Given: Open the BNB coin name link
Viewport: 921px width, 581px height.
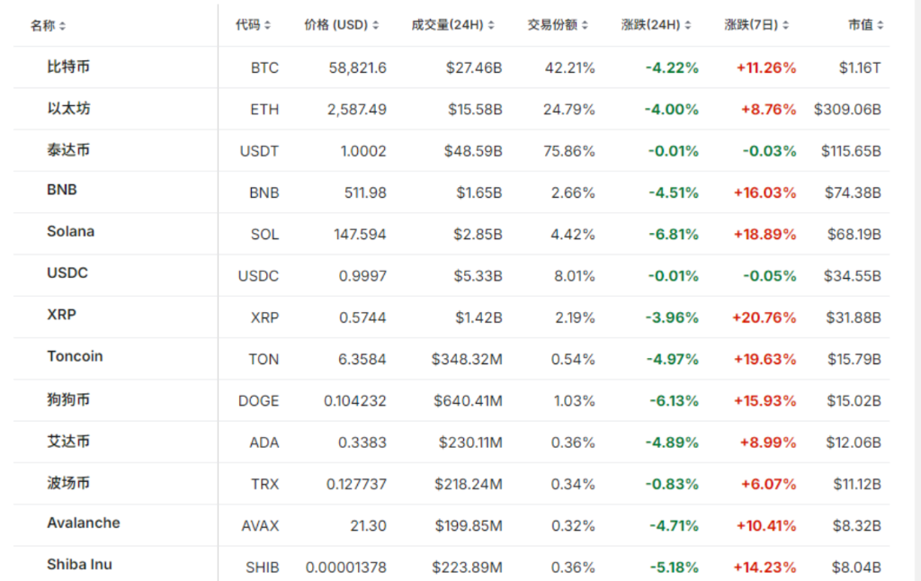Looking at the screenshot, I should 62,190.
